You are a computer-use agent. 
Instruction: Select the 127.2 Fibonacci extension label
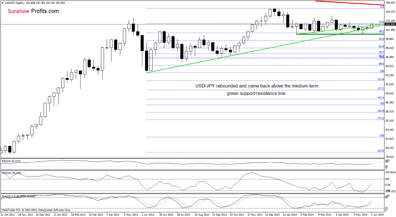[381, 89]
